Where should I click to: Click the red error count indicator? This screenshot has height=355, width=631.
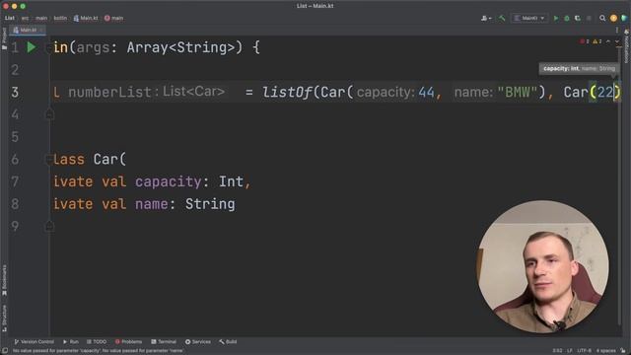(585, 41)
